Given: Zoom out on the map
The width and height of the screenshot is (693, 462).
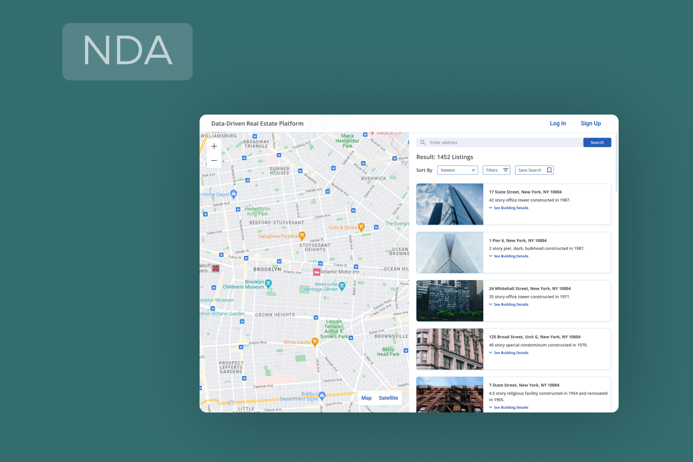Looking at the screenshot, I should pos(214,160).
